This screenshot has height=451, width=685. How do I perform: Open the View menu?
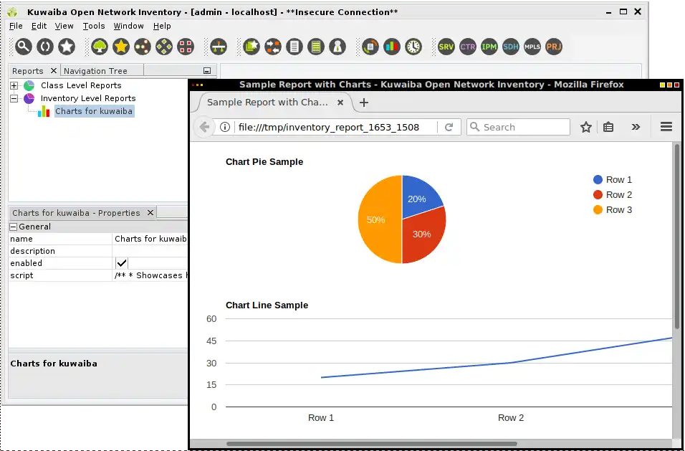(x=64, y=27)
